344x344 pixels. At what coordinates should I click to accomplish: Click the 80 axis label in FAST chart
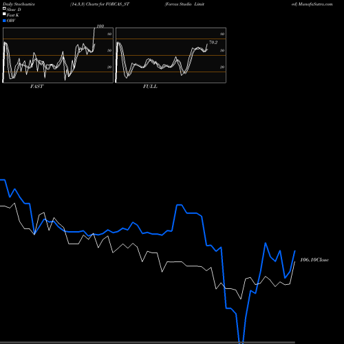pyautogui.click(x=109, y=34)
